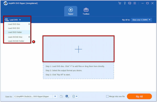Open the feedback chat bubble icon
The image size is (157, 102).
pos(130,3)
